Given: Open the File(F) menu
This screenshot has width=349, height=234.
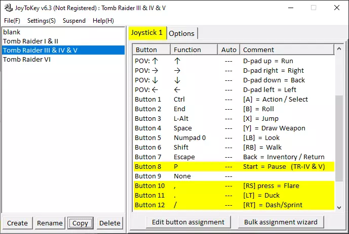Looking at the screenshot, I should 12,21.
